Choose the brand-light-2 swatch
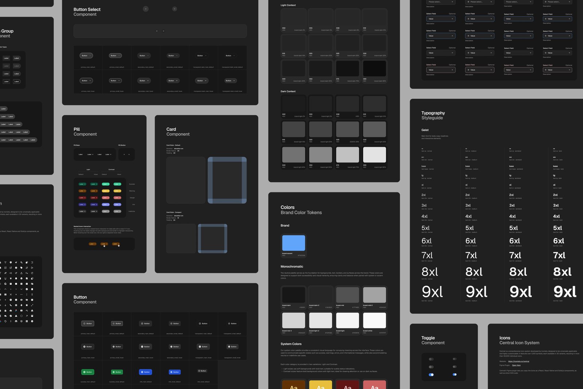Screen dimensions: 583x389 click(x=321, y=321)
